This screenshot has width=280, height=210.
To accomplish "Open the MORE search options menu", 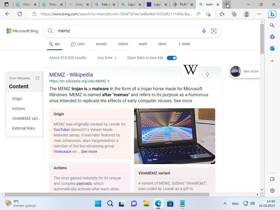I will click(x=184, y=44).
